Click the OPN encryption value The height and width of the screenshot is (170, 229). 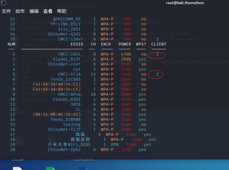click(115, 145)
